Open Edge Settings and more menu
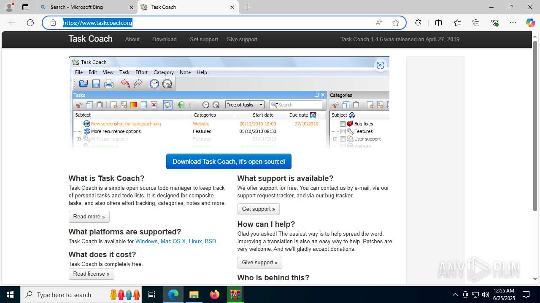Image resolution: width=540 pixels, height=303 pixels. 513,23
